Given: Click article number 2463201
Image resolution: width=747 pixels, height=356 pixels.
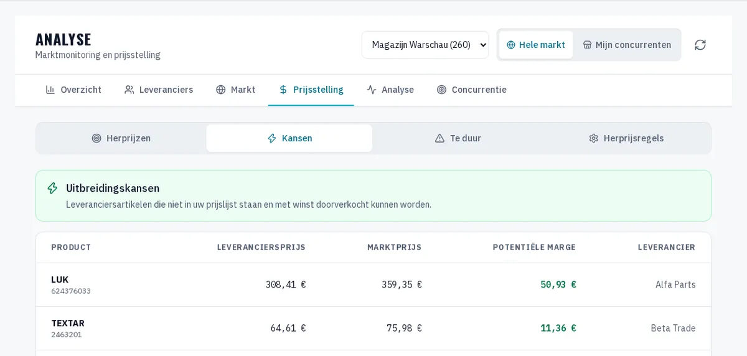Looking at the screenshot, I should coord(67,334).
